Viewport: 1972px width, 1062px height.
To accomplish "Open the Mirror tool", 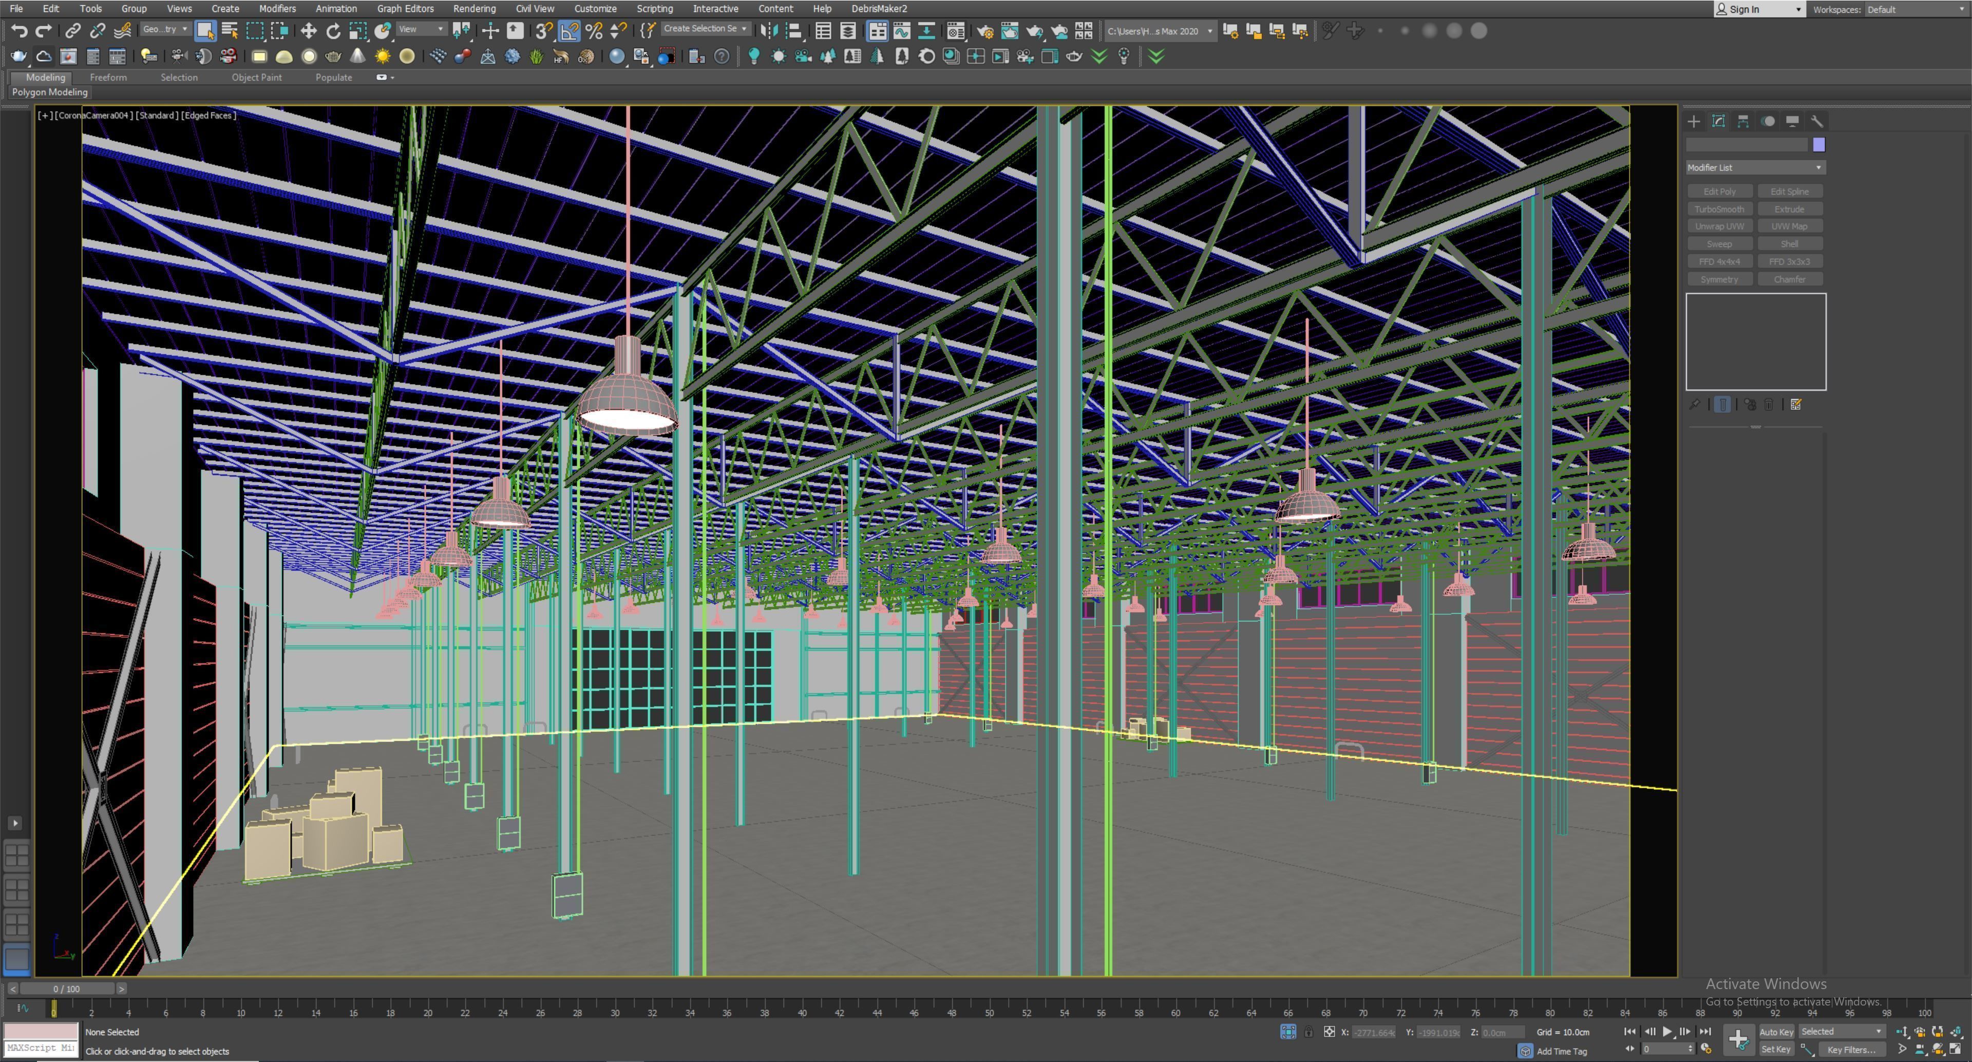I will click(x=769, y=31).
